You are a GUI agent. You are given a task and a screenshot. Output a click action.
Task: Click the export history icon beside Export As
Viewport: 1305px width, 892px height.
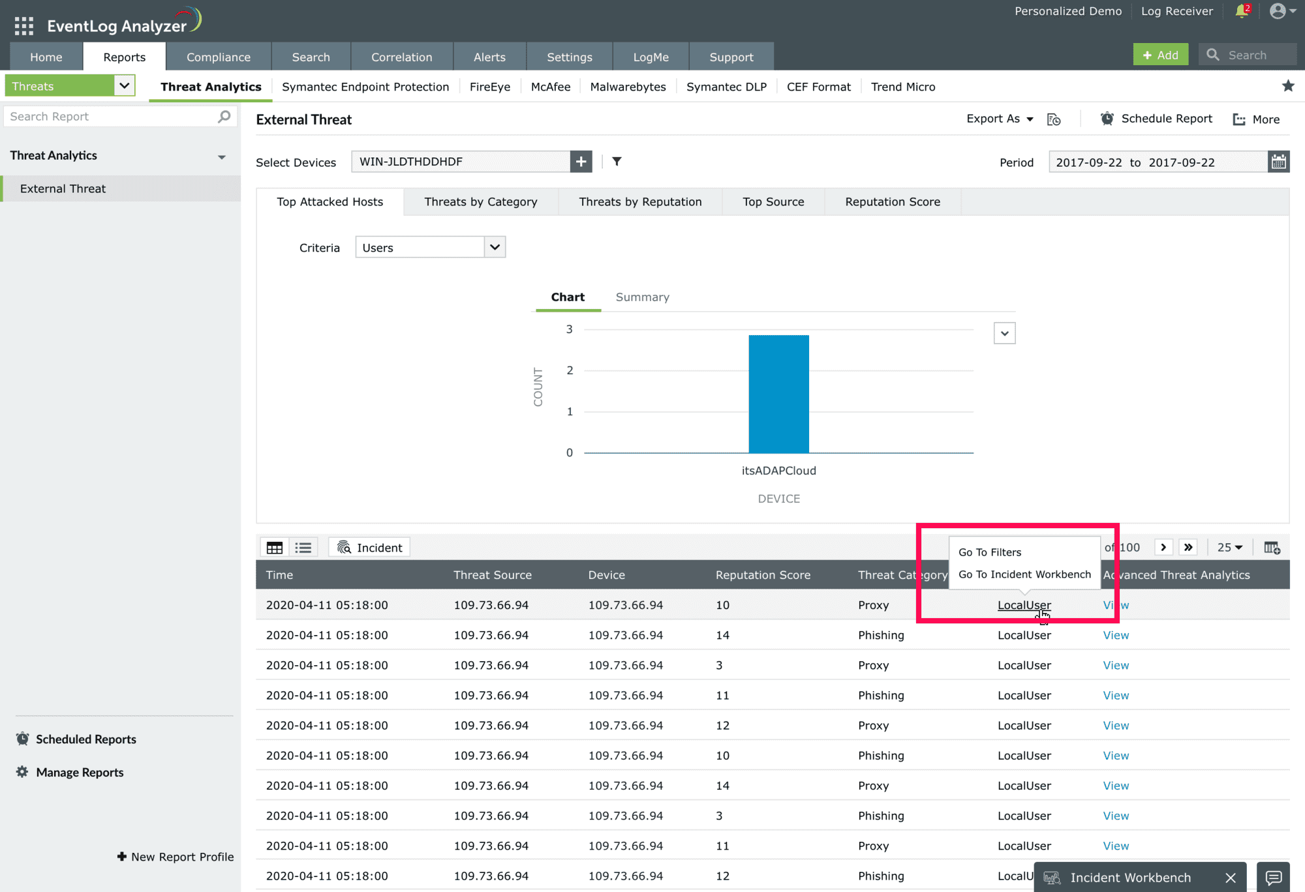tap(1054, 119)
